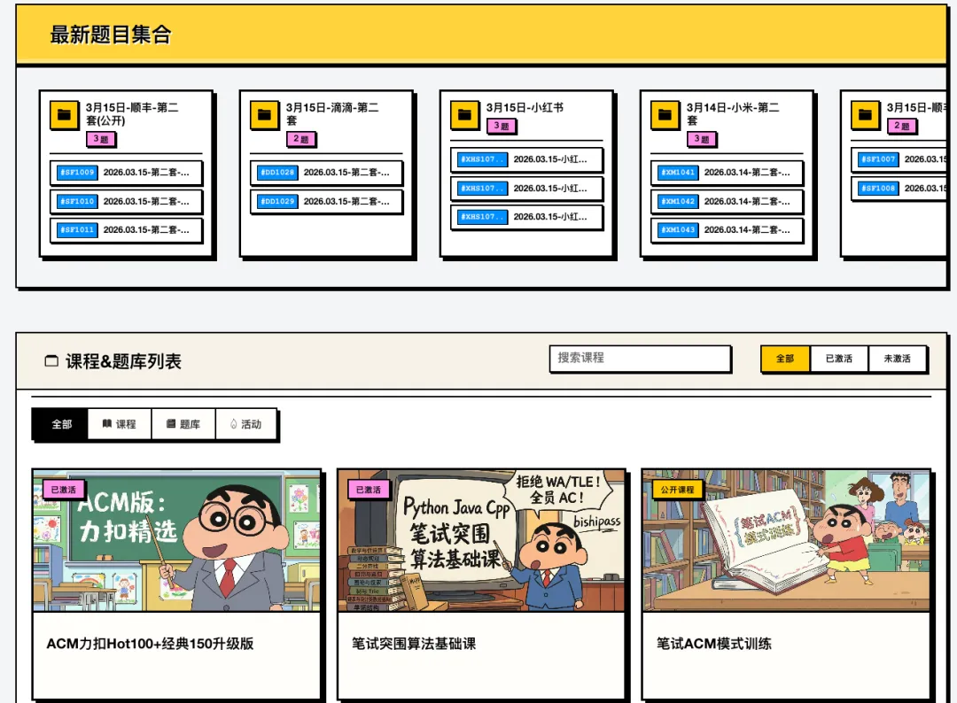This screenshot has width=957, height=703.
Task: Switch to the 题库 tab
Action: [x=183, y=424]
